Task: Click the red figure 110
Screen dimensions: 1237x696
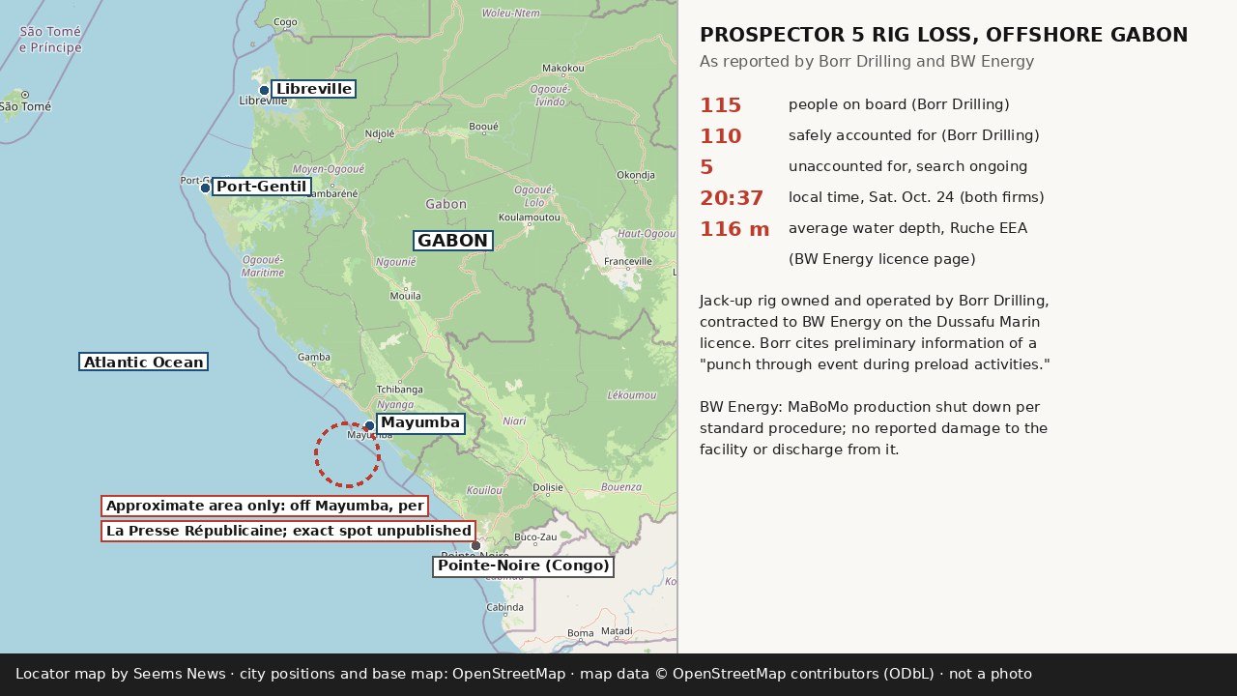Action: pos(721,136)
